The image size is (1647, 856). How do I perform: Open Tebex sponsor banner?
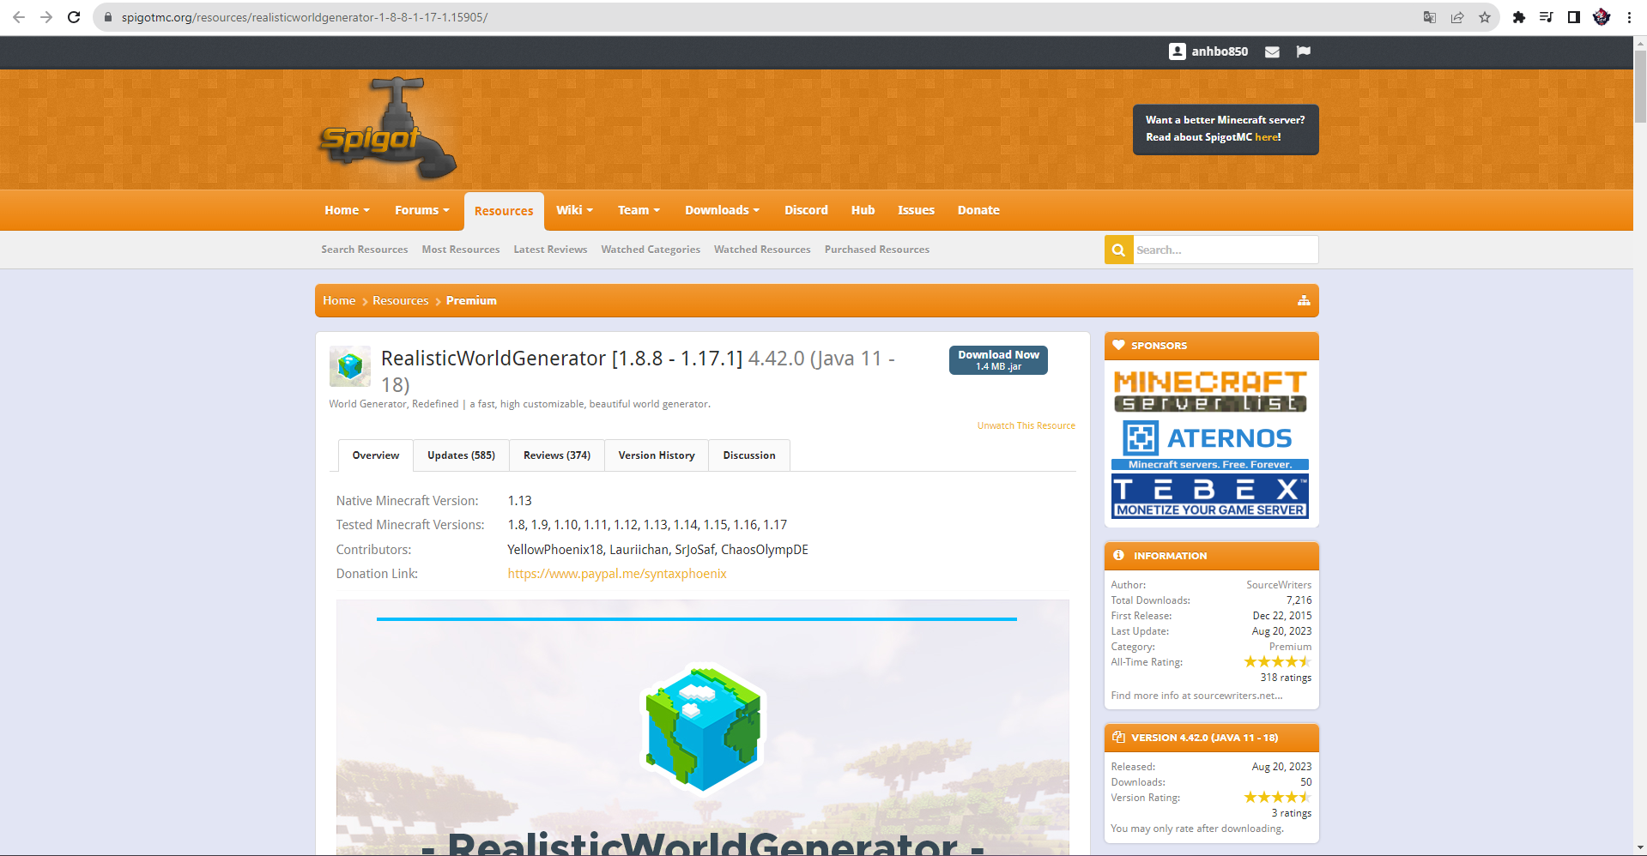1210,497
